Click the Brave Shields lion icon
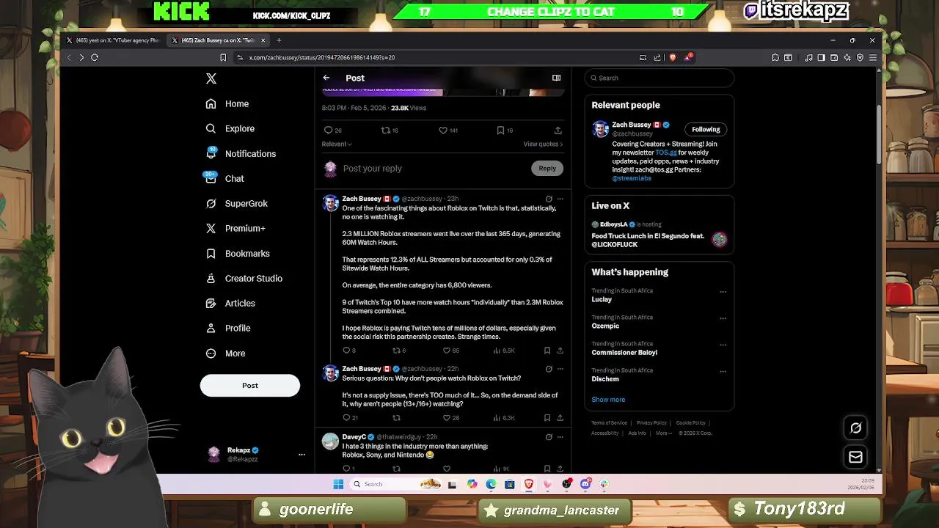 (x=673, y=57)
